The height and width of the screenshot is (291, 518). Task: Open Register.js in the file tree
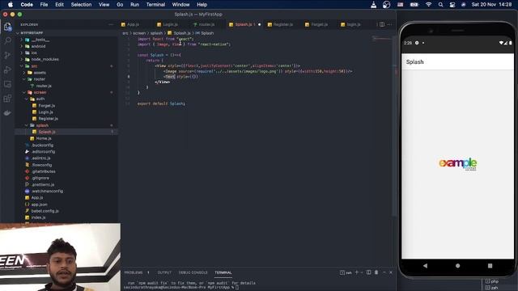pos(49,119)
